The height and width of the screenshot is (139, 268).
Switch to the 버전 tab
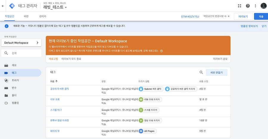pos(26,16)
